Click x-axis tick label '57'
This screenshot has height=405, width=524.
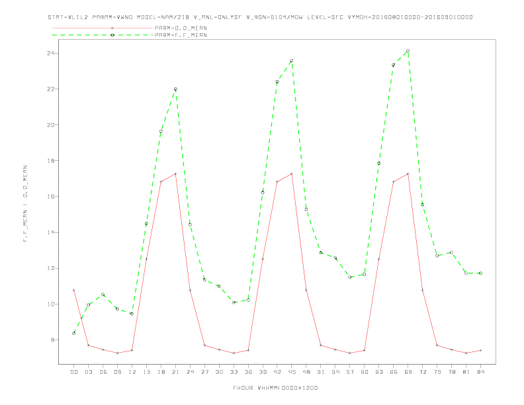350,372
